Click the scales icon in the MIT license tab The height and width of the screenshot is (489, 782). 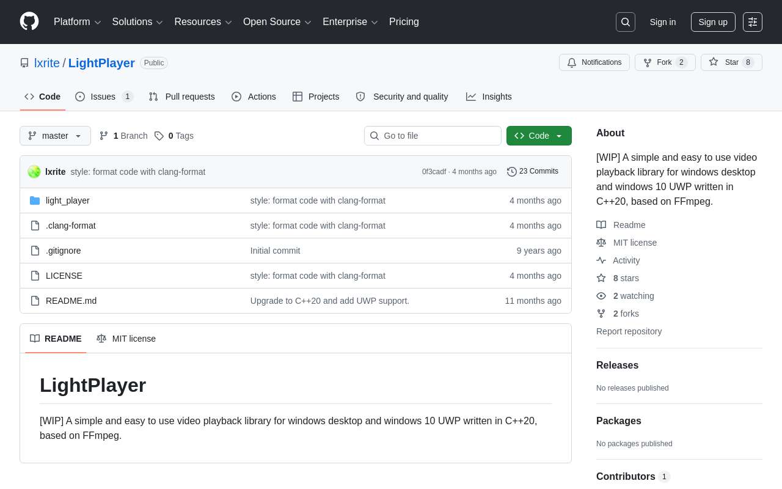point(101,339)
